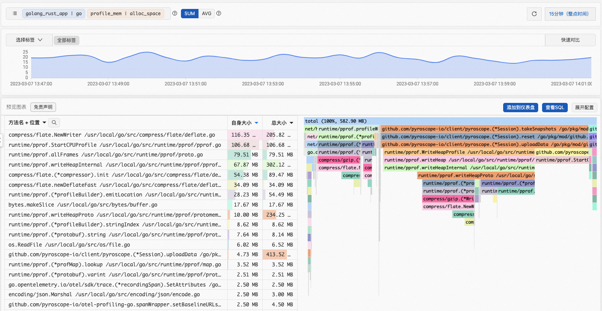Select the SUM aggregation toggle
This screenshot has width=602, height=311.
coord(190,14)
